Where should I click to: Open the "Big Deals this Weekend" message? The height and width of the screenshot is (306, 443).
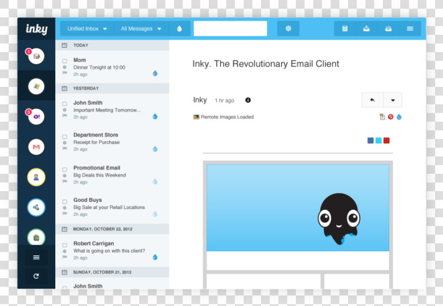[x=100, y=175]
